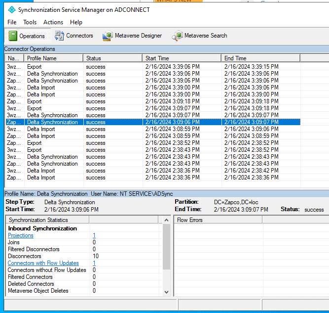Click the Deleted Connectors row label
Screen dimensions: 329x313
point(31,284)
